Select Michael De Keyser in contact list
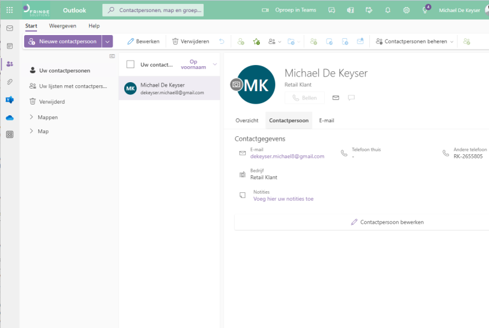Screen dimensions: 489x328 coord(169,89)
